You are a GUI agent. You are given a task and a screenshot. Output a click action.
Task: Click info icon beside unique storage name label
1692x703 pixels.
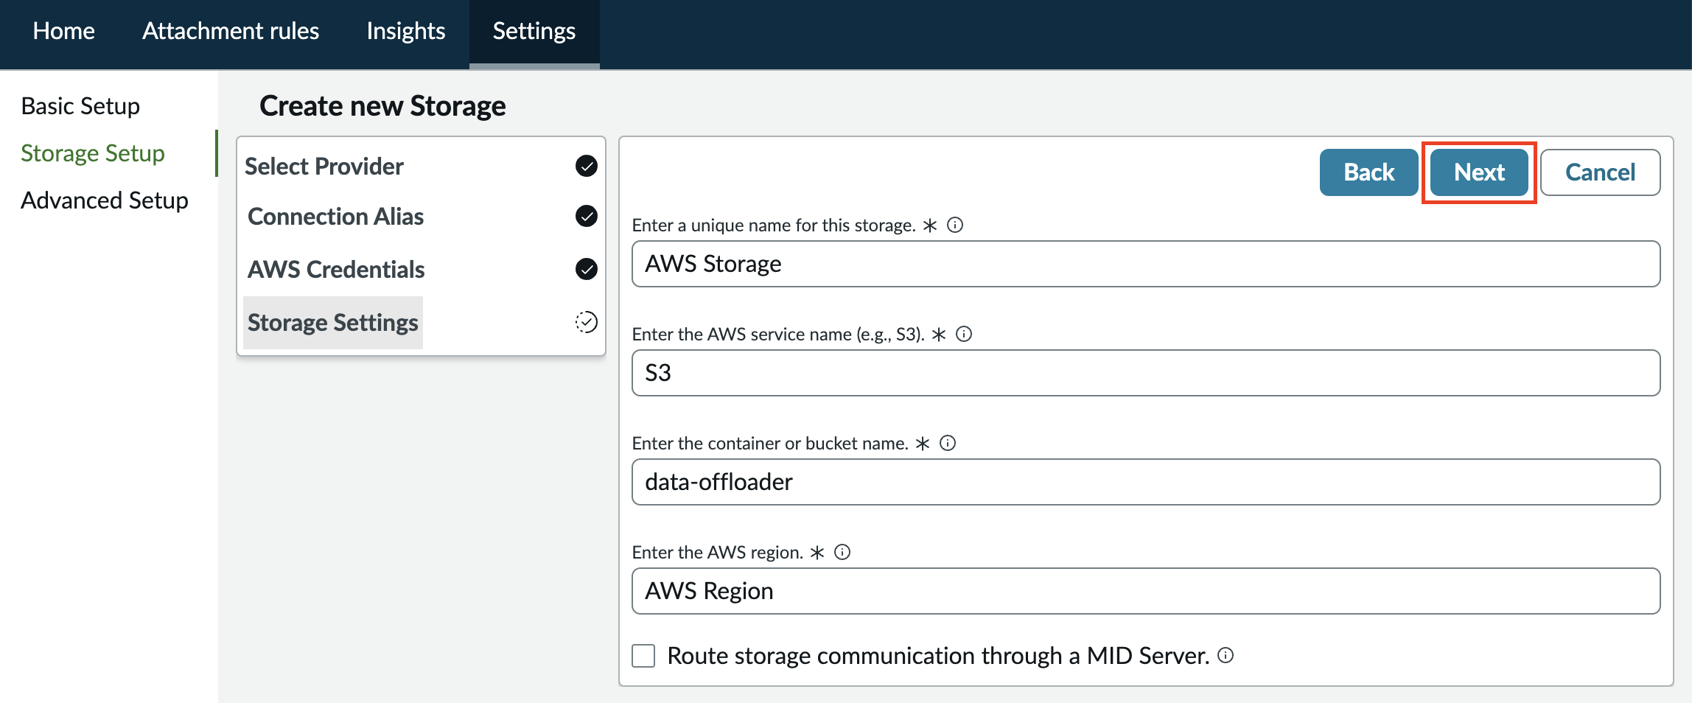coord(955,225)
